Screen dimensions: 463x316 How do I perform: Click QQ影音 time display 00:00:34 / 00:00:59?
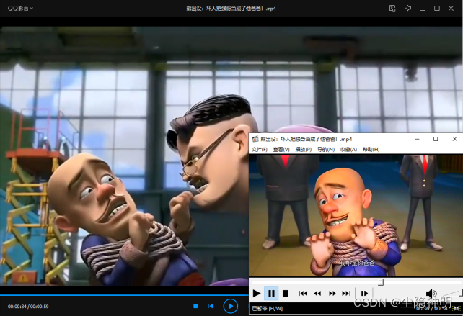[x=28, y=307]
